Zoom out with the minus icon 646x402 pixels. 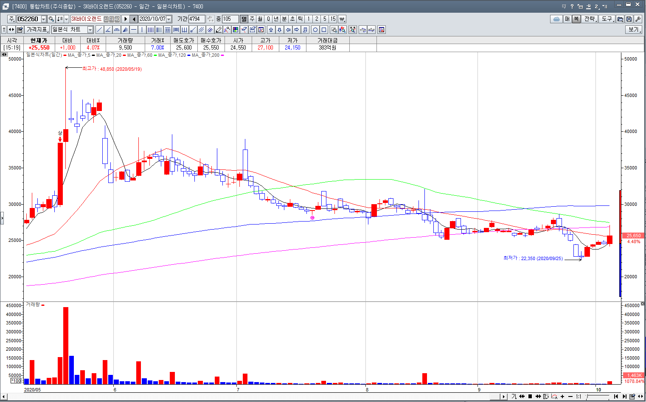pos(570,396)
